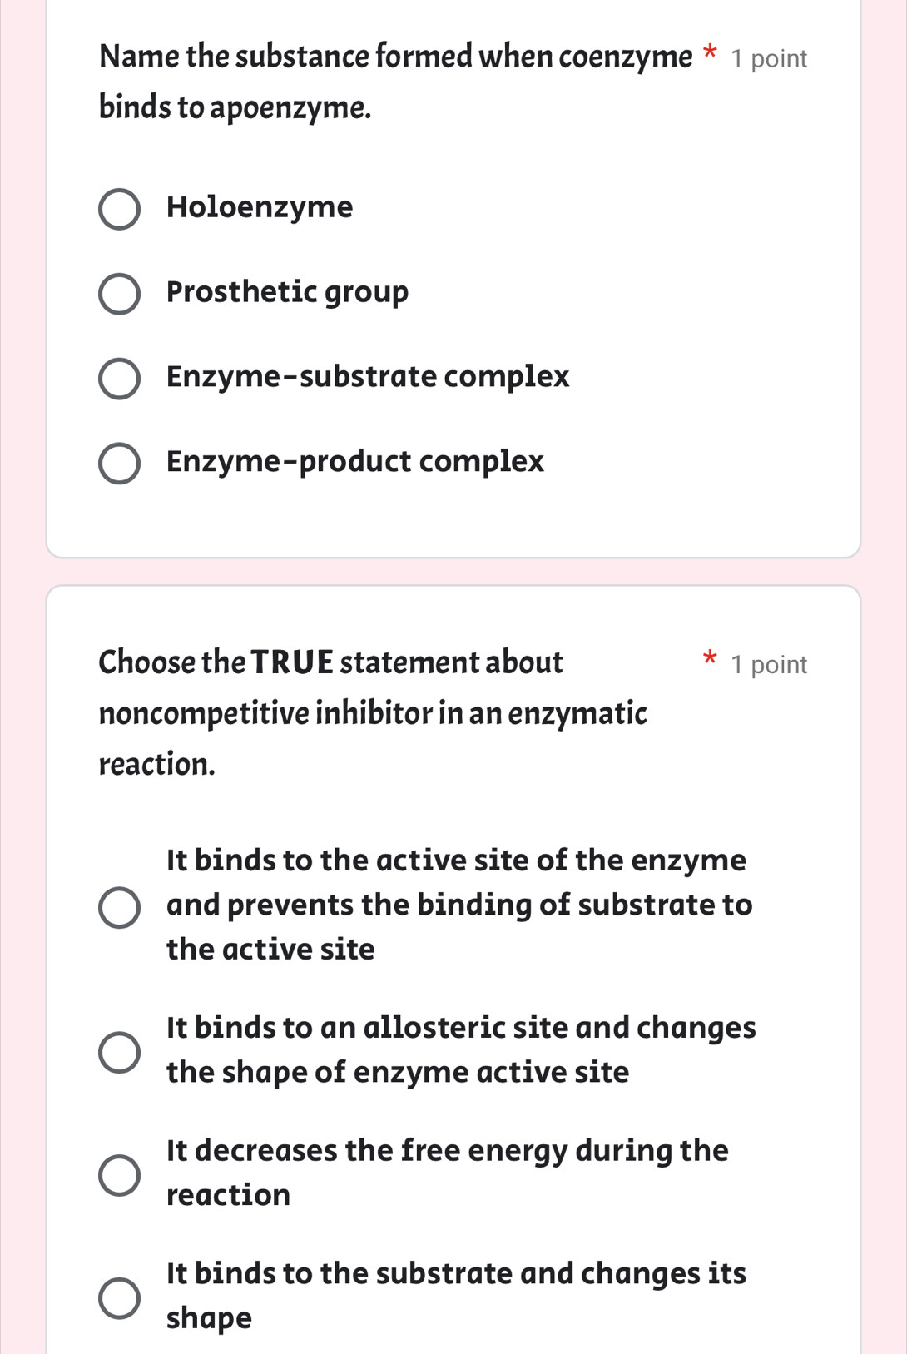Click the text 'the shape of enzyme active site'
The image size is (907, 1354).
(398, 1072)
